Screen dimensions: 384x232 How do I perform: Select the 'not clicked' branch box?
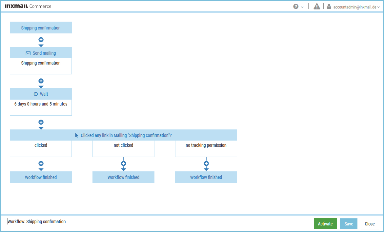click(x=123, y=148)
